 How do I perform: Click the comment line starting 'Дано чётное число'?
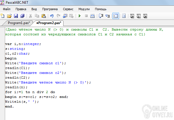84,30
